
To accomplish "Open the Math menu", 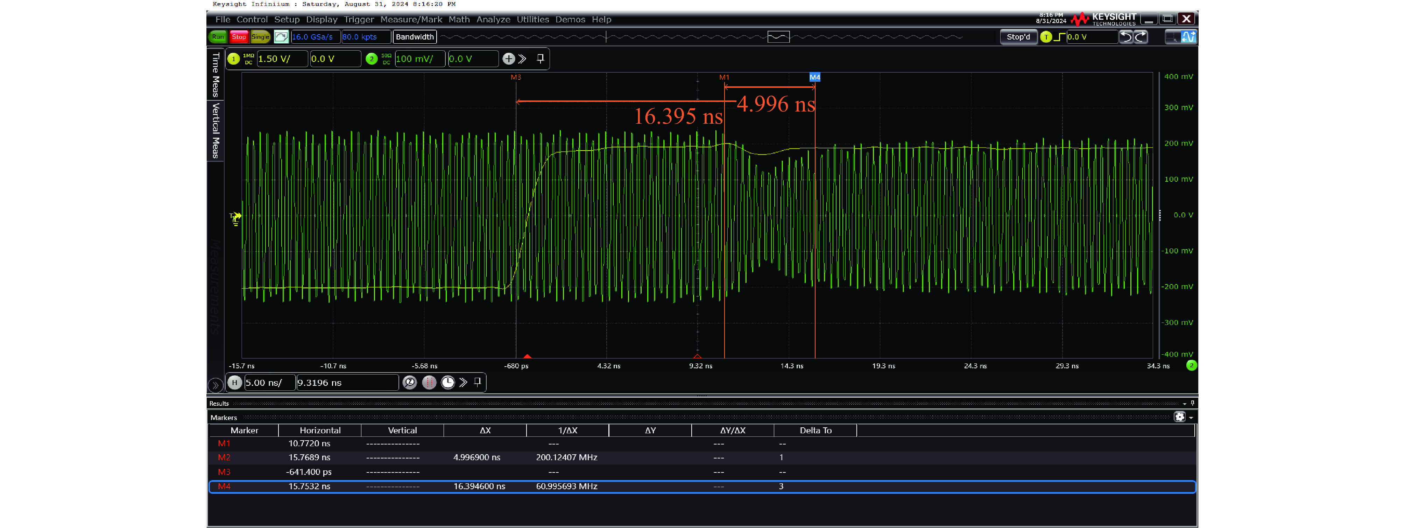I will pyautogui.click(x=459, y=20).
